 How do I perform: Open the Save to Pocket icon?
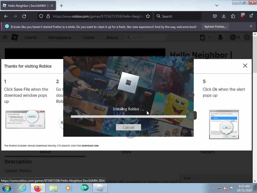tap(215, 16)
